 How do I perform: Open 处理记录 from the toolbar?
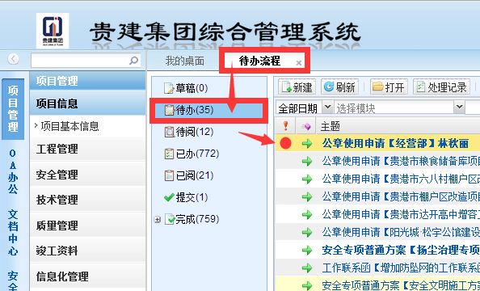[441, 87]
